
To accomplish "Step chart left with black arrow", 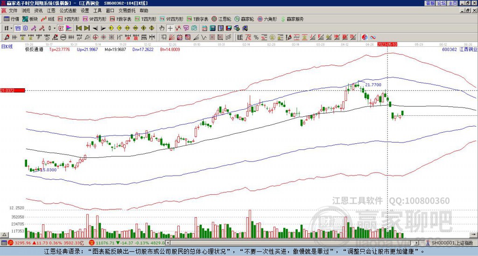I will coord(95,28).
